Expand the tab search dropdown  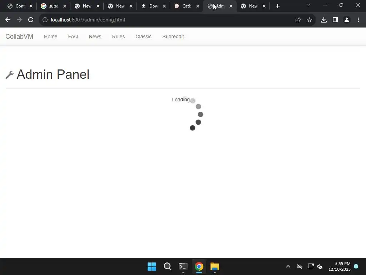(x=308, y=5)
